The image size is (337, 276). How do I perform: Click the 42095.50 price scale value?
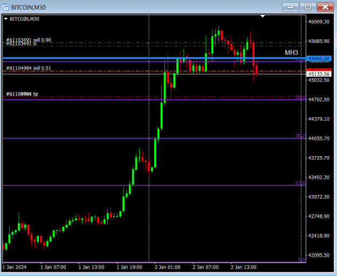[x=319, y=255]
